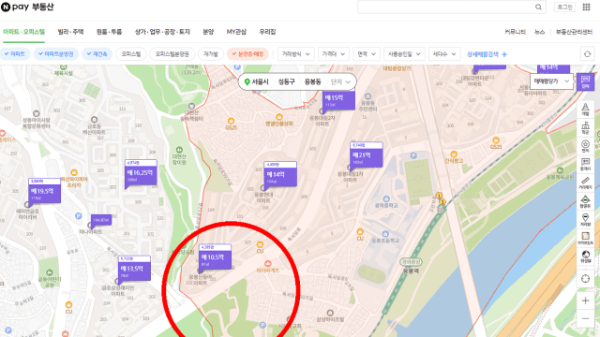The image size is (600, 337).
Task: Expand the 세대수 dropdown
Action: [443, 54]
